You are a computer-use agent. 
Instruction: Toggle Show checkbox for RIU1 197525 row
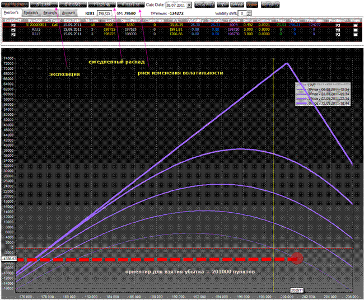tap(355, 30)
